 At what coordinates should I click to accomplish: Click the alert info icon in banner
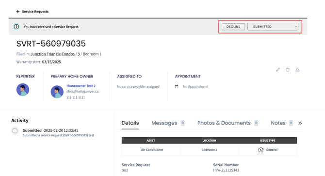[16, 27]
